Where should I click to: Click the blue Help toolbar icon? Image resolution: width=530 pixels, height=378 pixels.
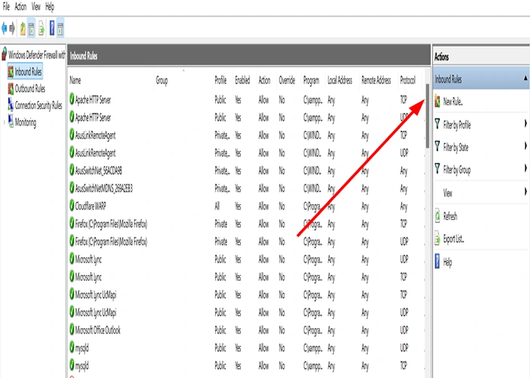[52, 28]
